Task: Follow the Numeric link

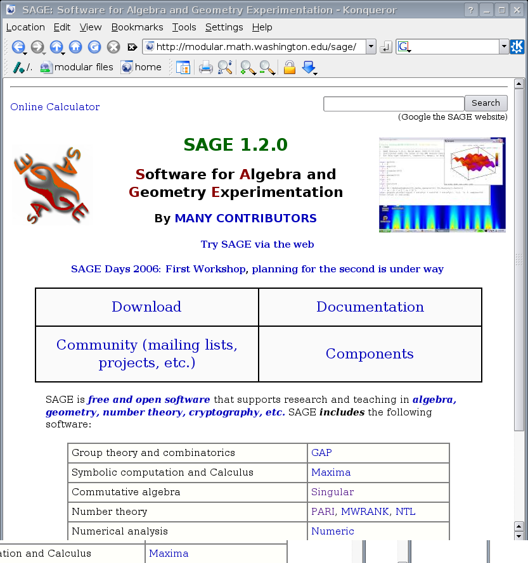Action: pos(333,531)
